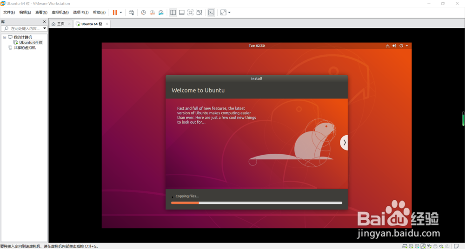Viewport: 465px width, 249px height.
Task: Click the stretch guest display icon
Action: 223,13
